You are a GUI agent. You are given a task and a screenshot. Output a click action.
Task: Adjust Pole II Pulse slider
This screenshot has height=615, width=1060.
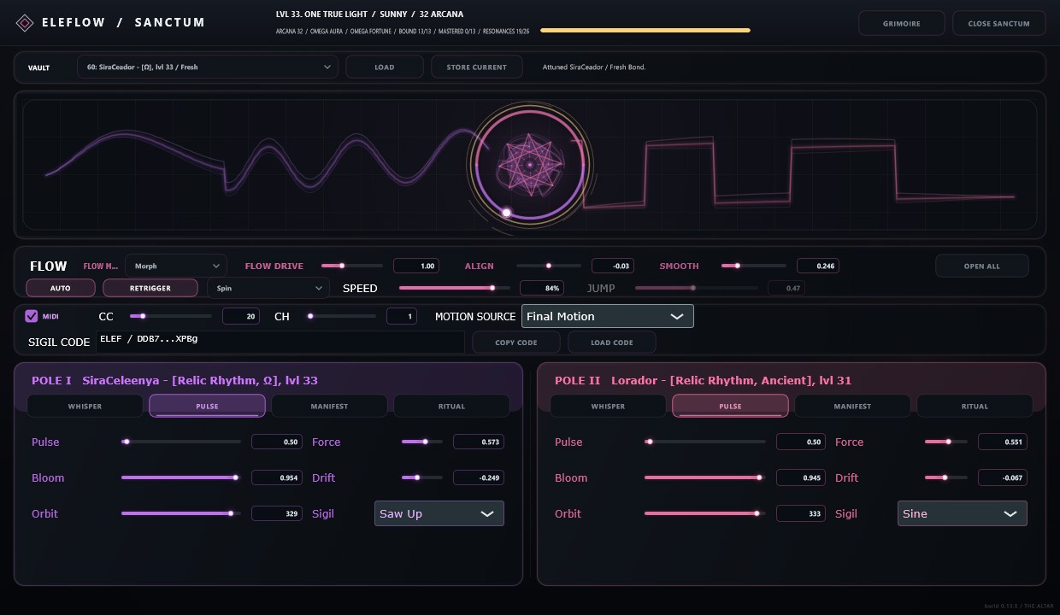coord(705,442)
